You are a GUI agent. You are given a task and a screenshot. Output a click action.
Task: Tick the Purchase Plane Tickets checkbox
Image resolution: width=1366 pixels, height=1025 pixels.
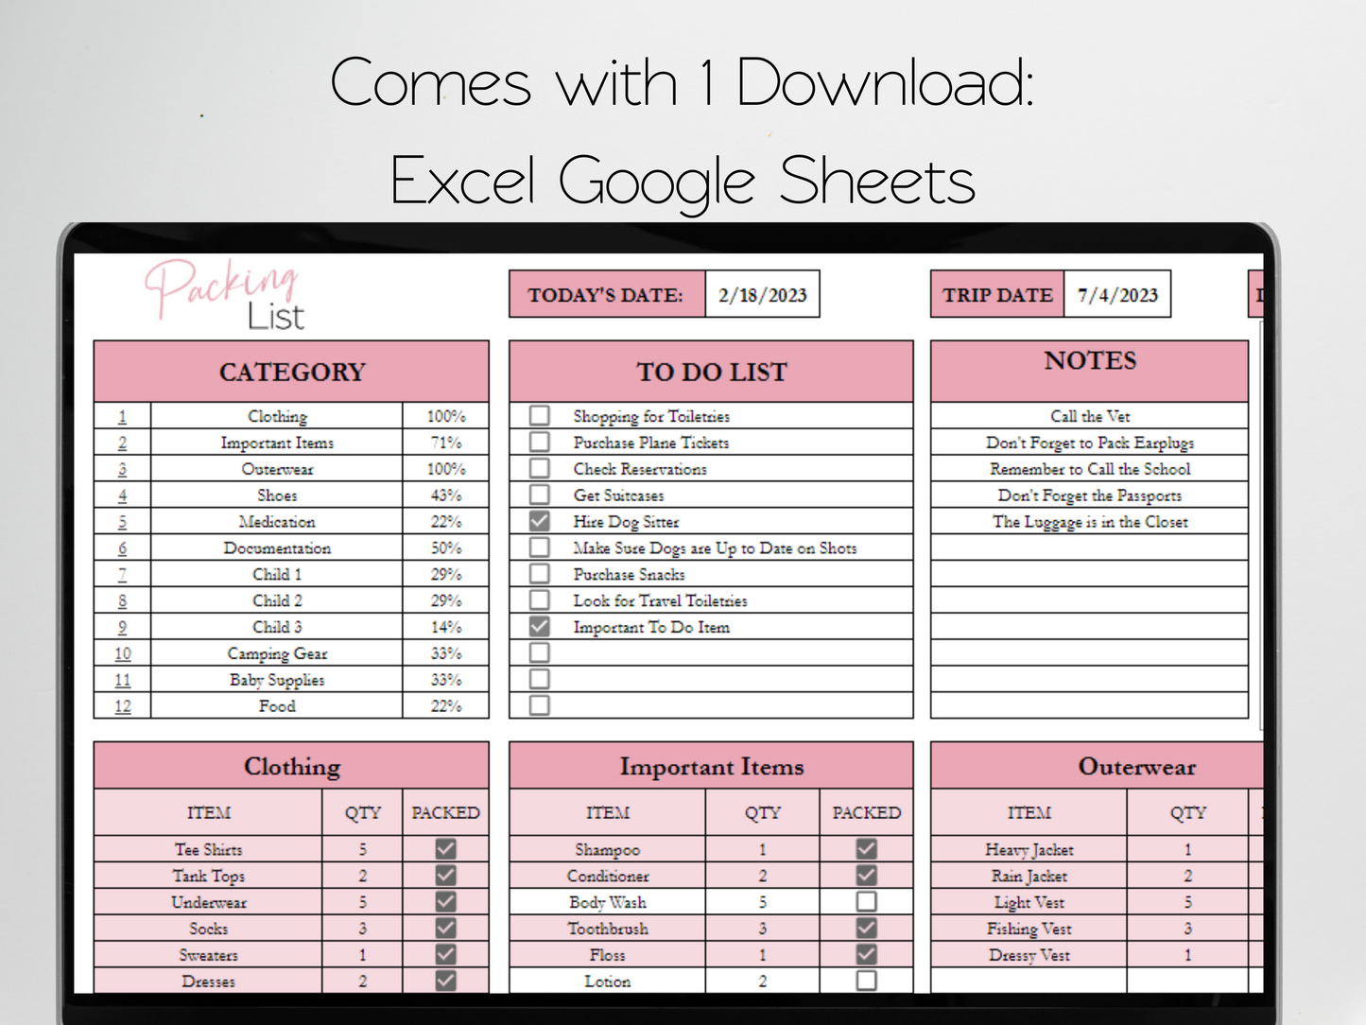click(539, 442)
